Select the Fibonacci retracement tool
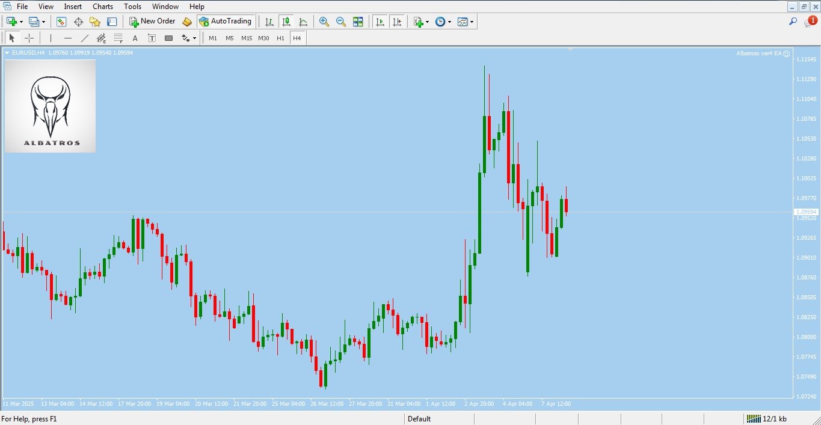This screenshot has height=425, width=821. coord(118,38)
